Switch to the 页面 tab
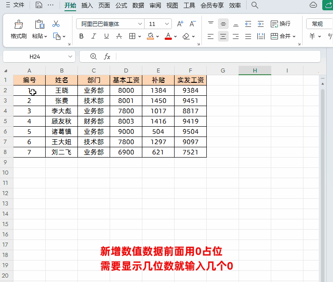Viewport: 333px width, 282px height. [104, 5]
